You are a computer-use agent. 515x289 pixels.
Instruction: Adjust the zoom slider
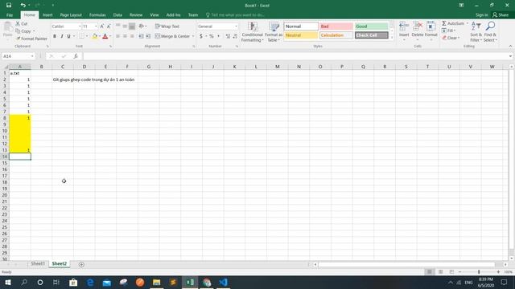coord(479,271)
